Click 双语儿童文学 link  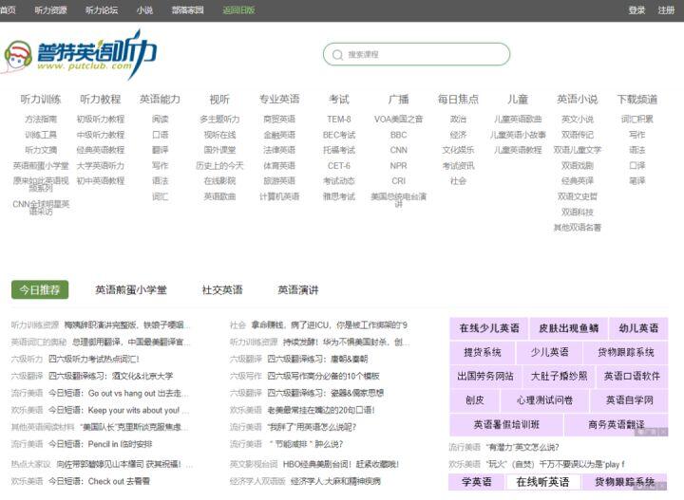(578, 150)
